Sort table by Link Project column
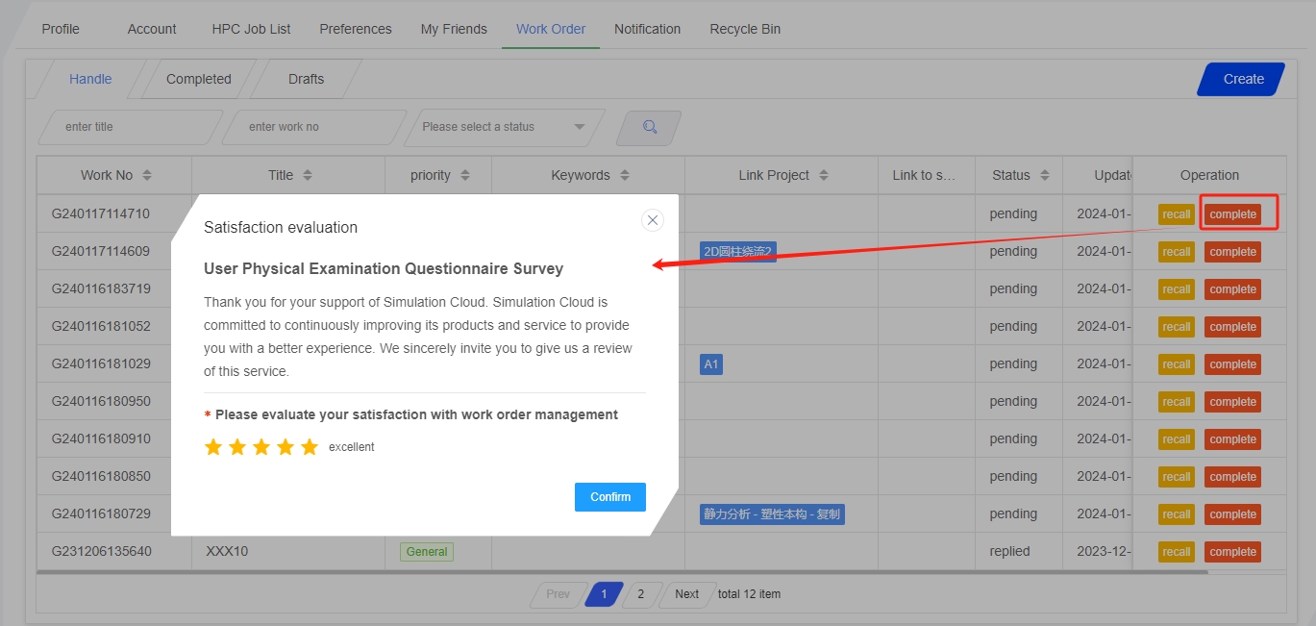Image resolution: width=1316 pixels, height=626 pixels. [824, 175]
